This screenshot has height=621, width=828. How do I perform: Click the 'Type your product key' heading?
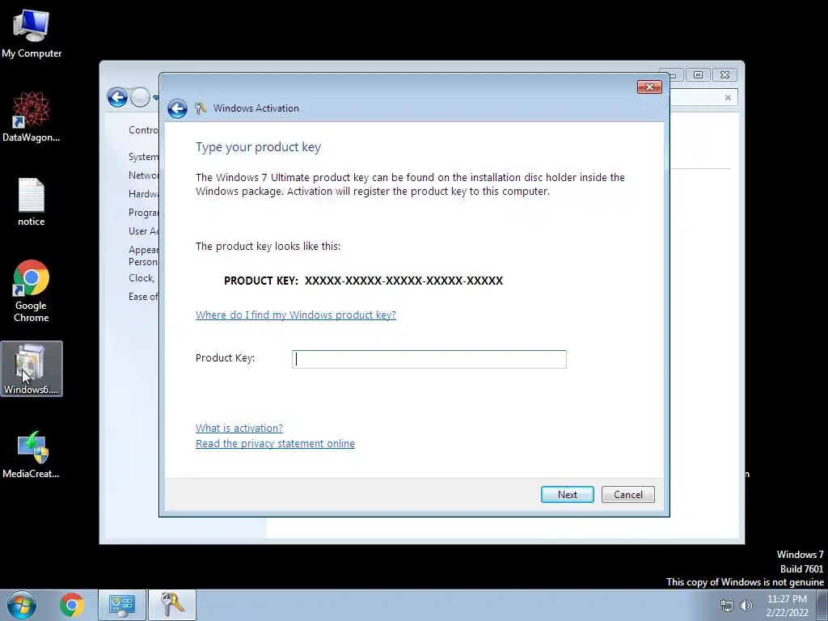point(258,147)
